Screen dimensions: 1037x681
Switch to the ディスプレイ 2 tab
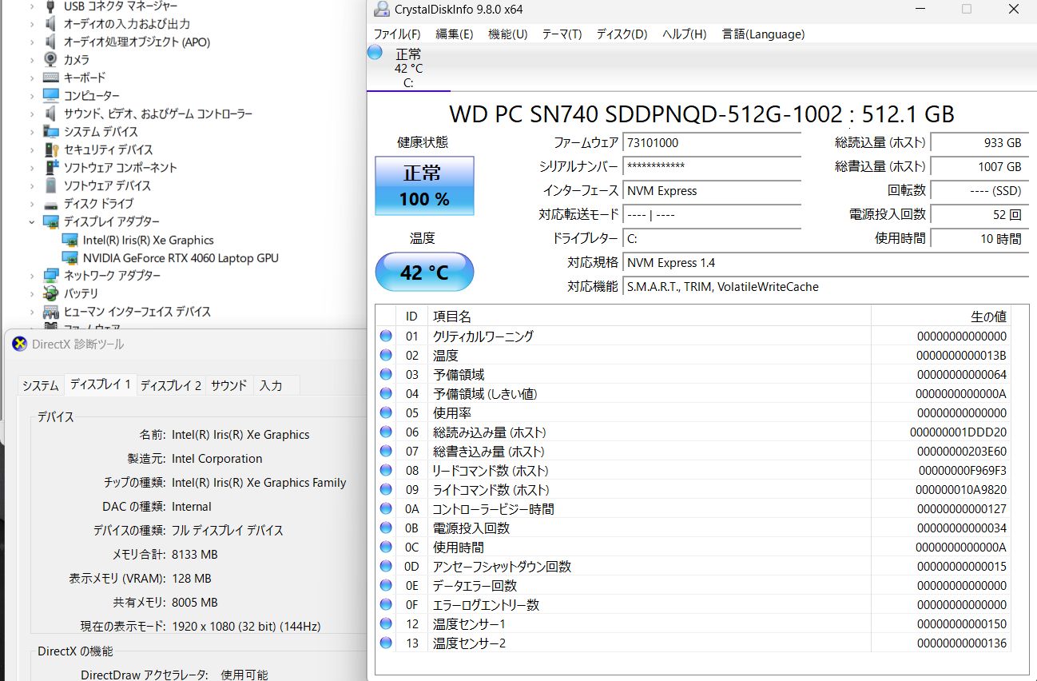pos(171,385)
